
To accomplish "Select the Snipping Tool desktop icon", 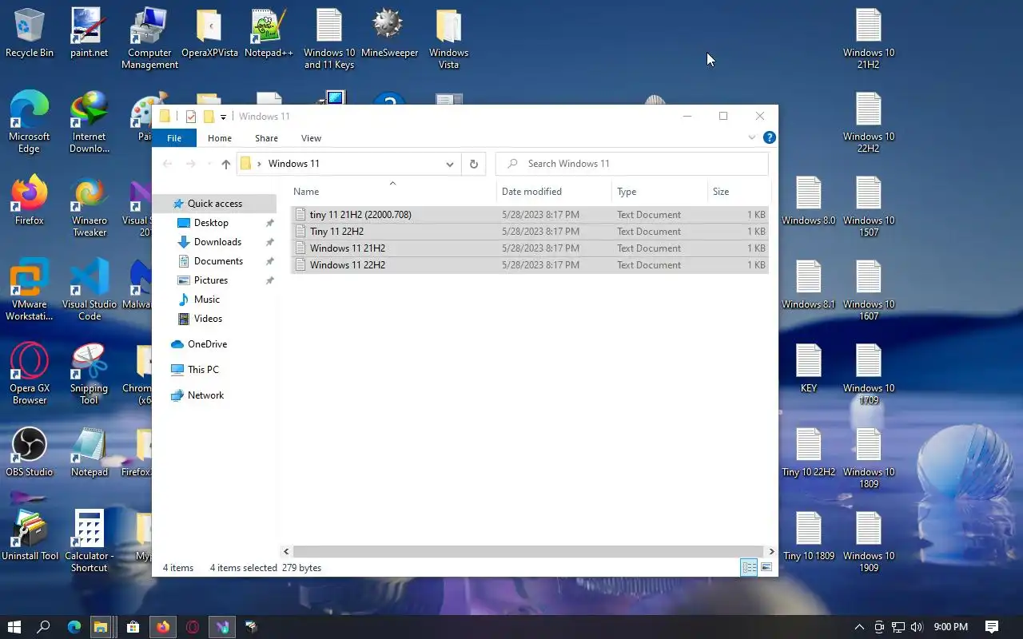I will click(89, 373).
